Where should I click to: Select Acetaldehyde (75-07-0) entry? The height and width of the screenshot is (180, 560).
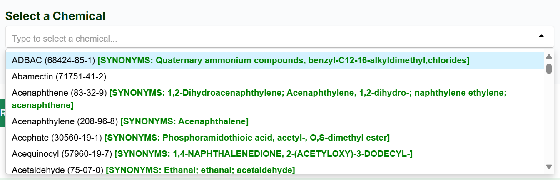click(x=58, y=170)
